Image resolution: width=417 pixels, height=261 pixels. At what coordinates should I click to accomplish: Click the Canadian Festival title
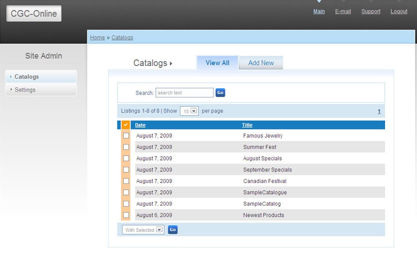tap(265, 181)
